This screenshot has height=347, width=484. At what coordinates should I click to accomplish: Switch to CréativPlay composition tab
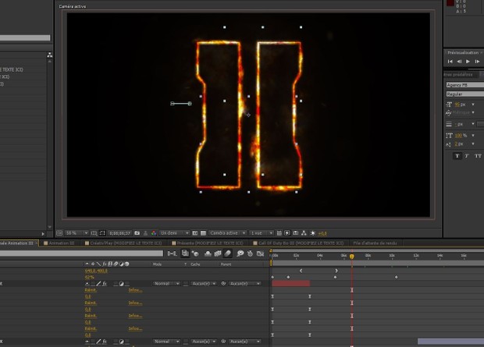[123, 243]
